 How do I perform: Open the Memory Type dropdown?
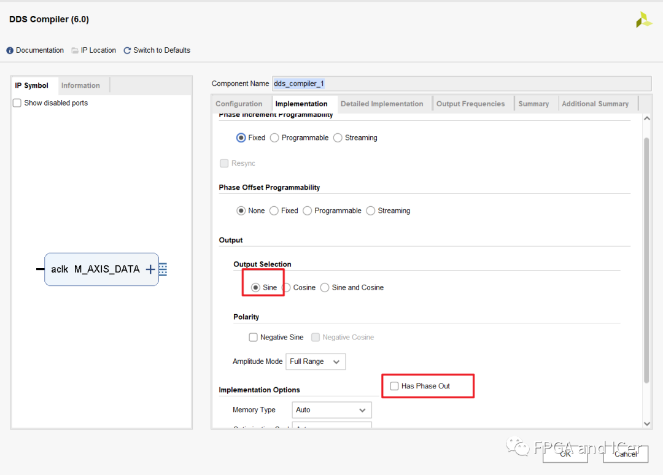(x=331, y=410)
